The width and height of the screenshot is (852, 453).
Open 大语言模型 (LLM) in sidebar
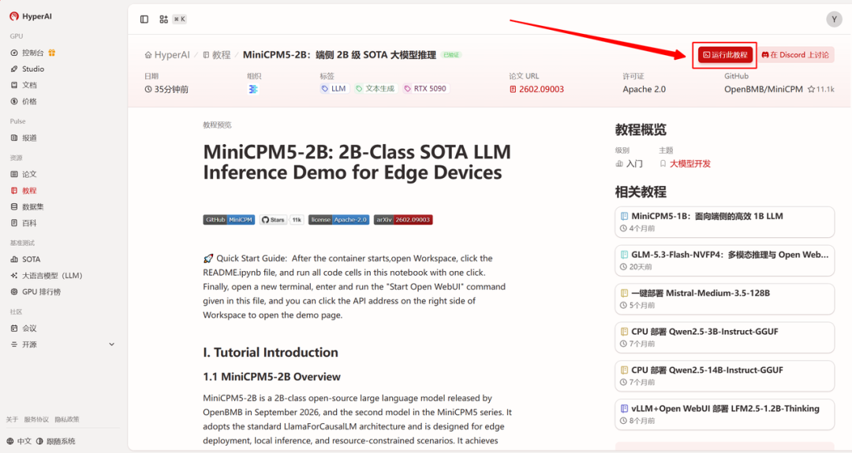[47, 276]
